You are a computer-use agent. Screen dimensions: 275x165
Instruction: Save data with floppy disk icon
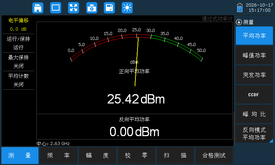(109, 8)
